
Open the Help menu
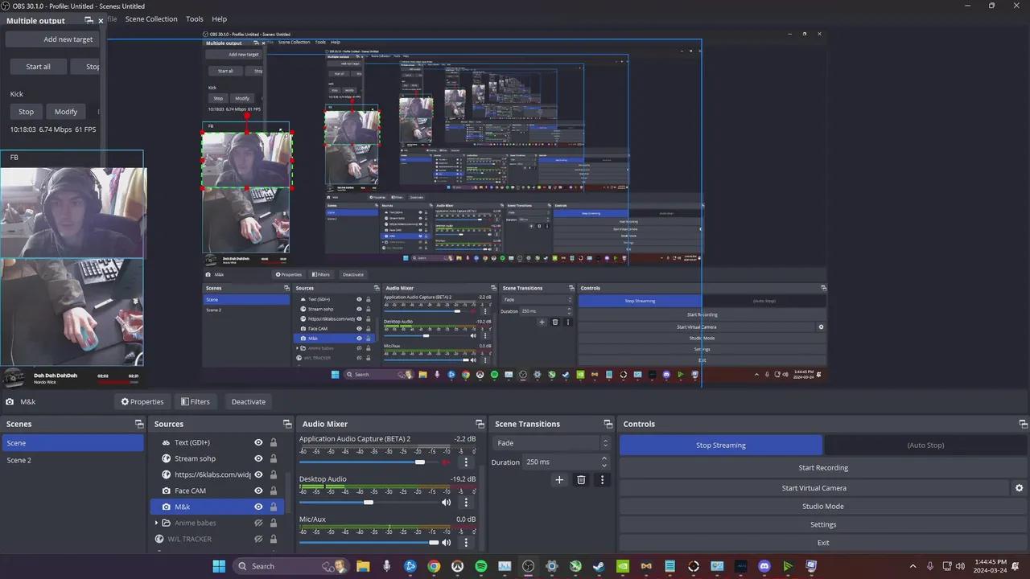219,18
